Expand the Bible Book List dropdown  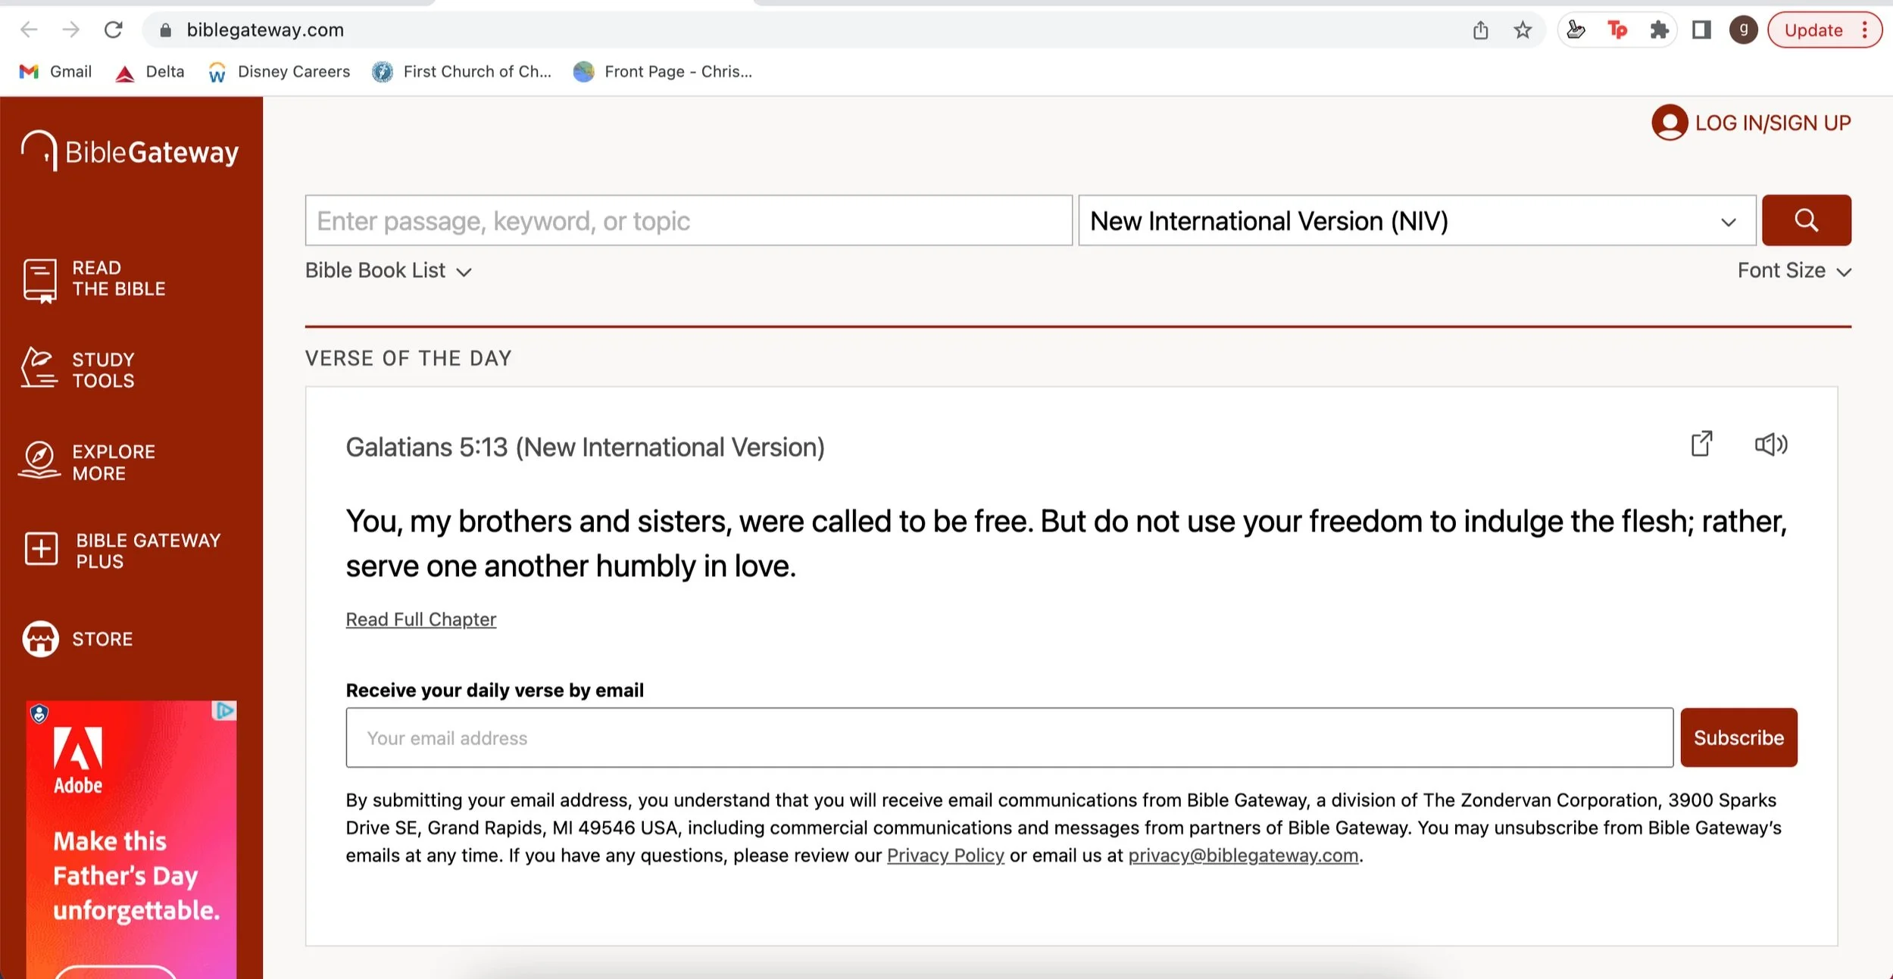click(388, 271)
